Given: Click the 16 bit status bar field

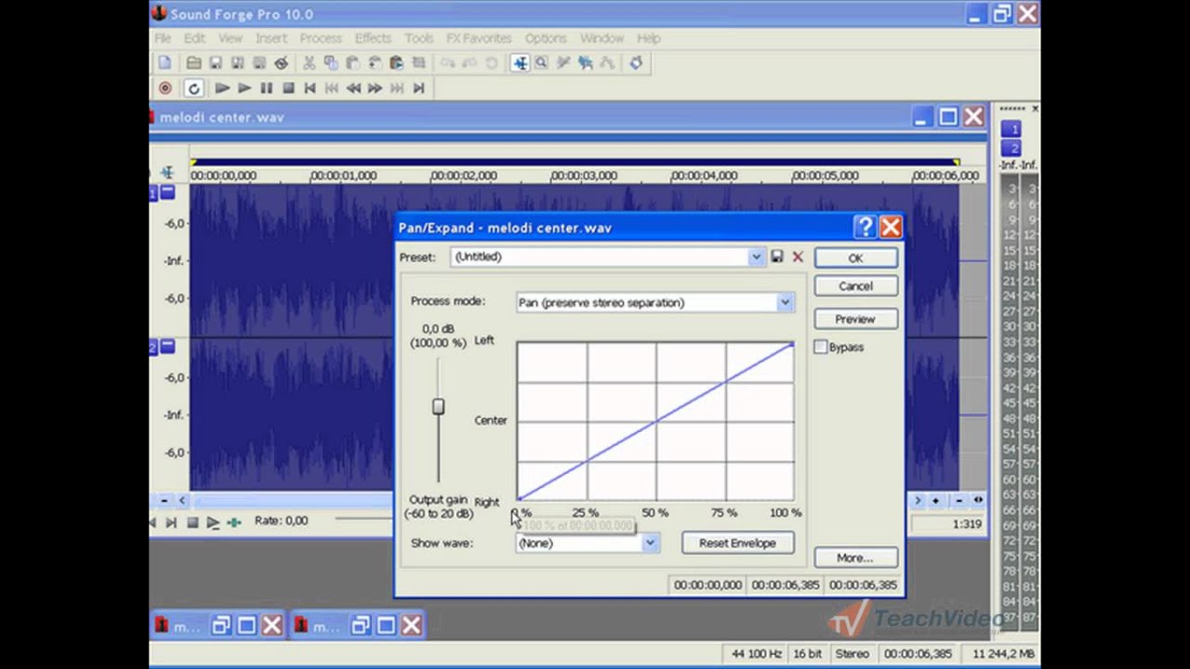Looking at the screenshot, I should [x=808, y=654].
